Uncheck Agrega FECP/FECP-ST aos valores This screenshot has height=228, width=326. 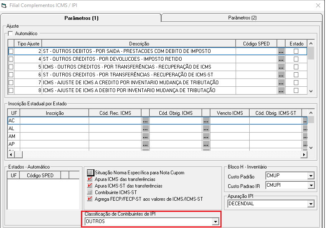tap(90, 199)
